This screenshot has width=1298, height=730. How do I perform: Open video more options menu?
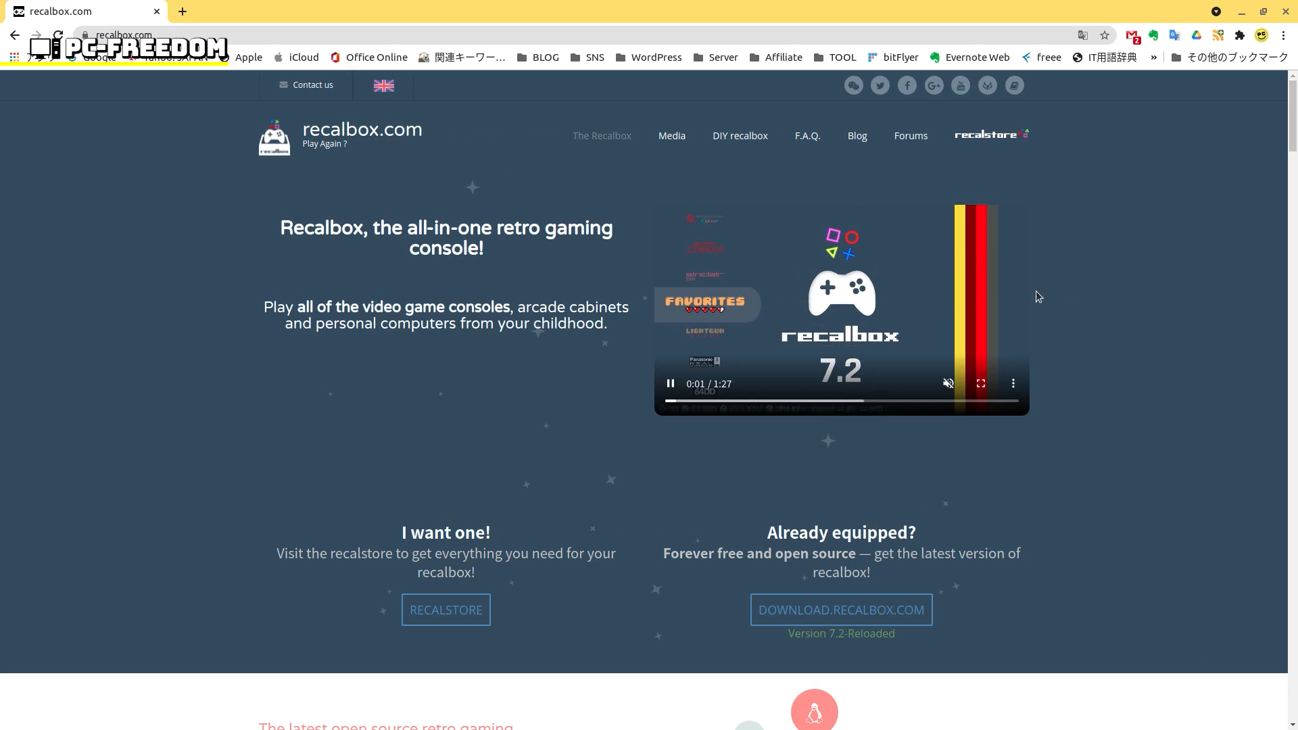(1013, 383)
